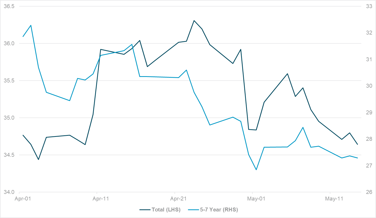376x218 pixels.
Task: Click the lowest point of the 5-7 Year line
Action: (256, 170)
